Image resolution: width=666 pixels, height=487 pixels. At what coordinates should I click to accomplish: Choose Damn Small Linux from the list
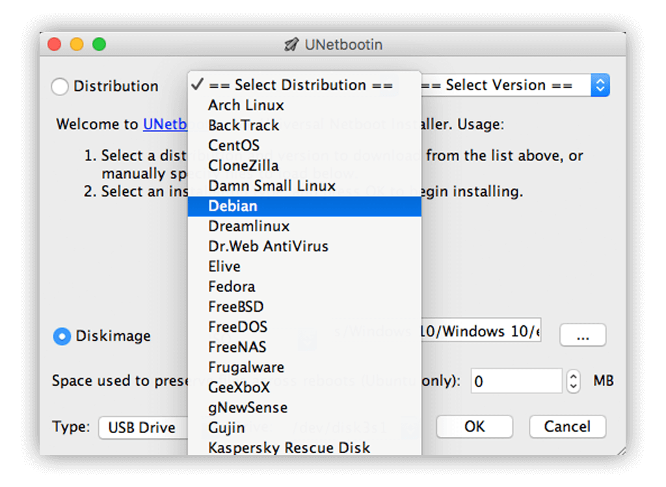click(x=304, y=186)
